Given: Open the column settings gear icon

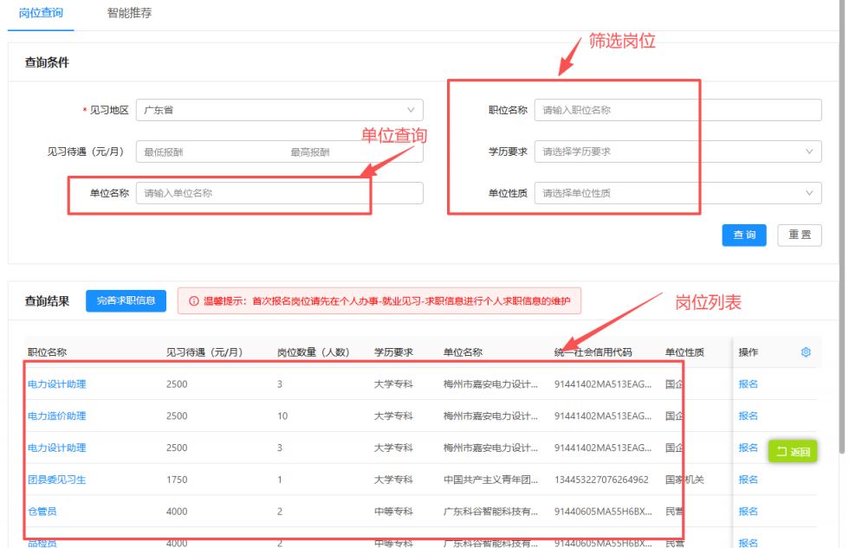Looking at the screenshot, I should pyautogui.click(x=806, y=352).
